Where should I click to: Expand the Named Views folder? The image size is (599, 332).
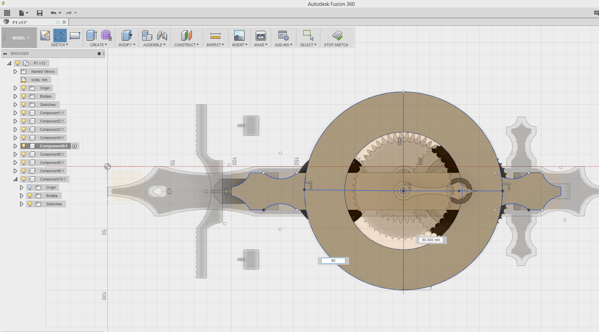point(15,71)
